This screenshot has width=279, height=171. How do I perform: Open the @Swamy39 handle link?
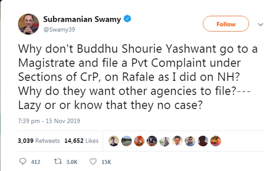click(59, 29)
